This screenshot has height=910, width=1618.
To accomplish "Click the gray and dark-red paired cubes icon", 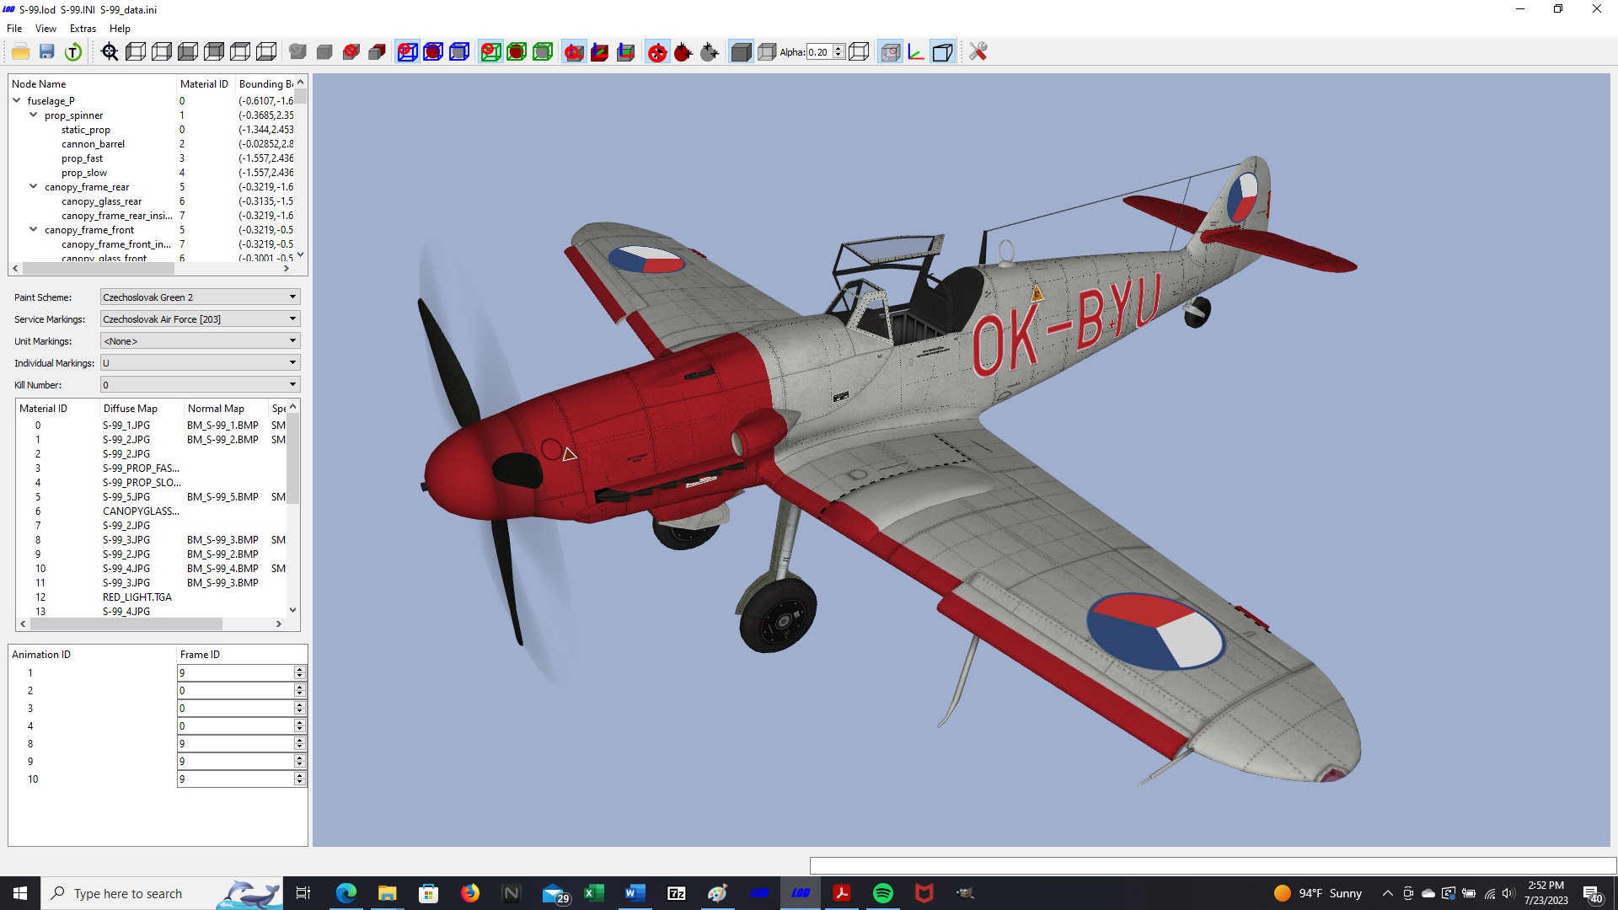I will tap(378, 52).
